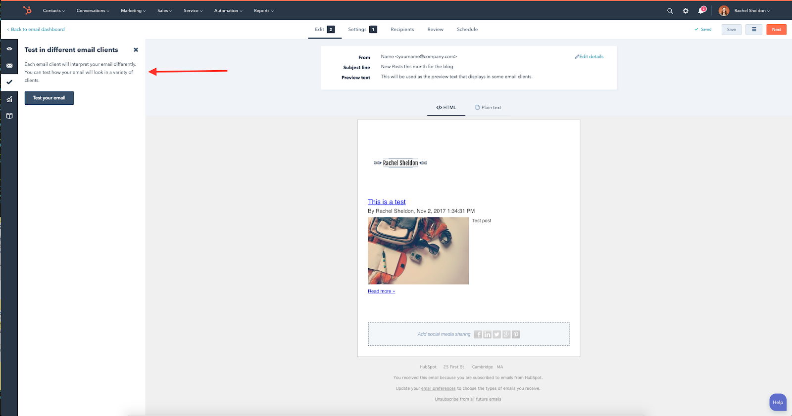792x416 pixels.
Task: Switch to the Edit tab
Action: coord(325,30)
